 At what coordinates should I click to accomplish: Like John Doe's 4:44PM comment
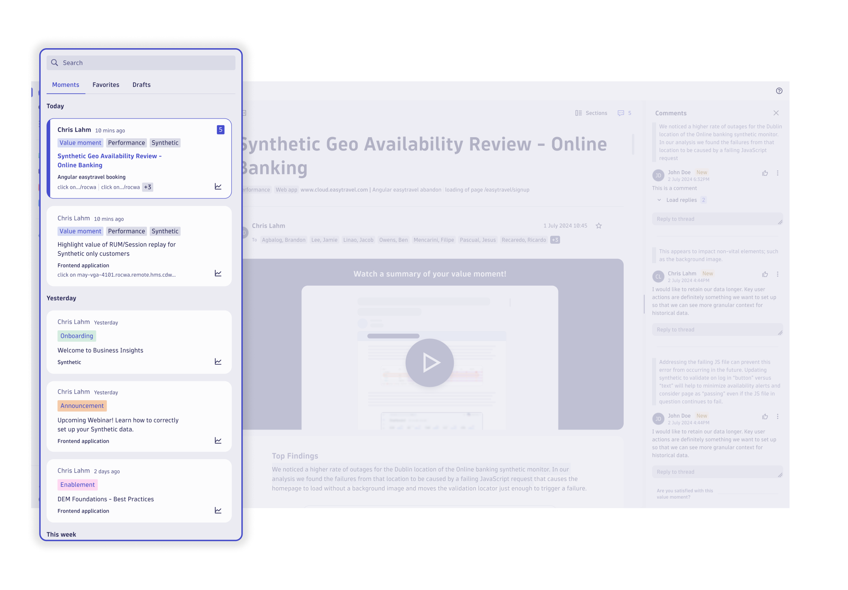point(765,416)
